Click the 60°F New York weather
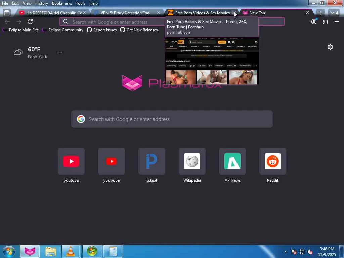 (x=38, y=52)
